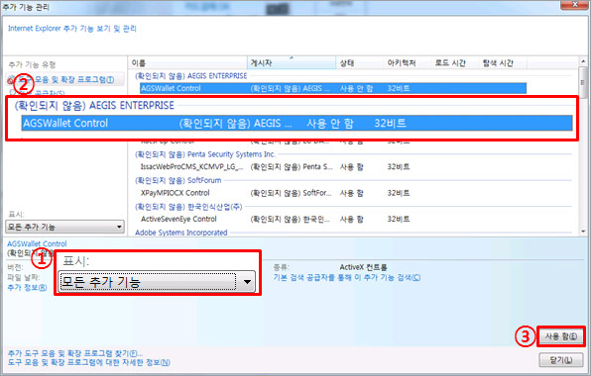Collapse the Adobe Systems Incorporated group
The image size is (591, 376).
180,233
